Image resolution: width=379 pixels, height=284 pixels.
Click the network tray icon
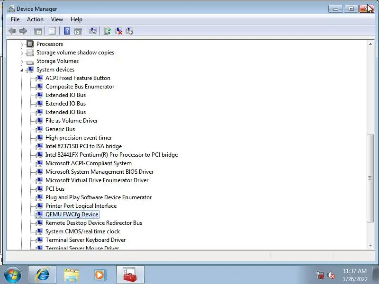point(320,275)
